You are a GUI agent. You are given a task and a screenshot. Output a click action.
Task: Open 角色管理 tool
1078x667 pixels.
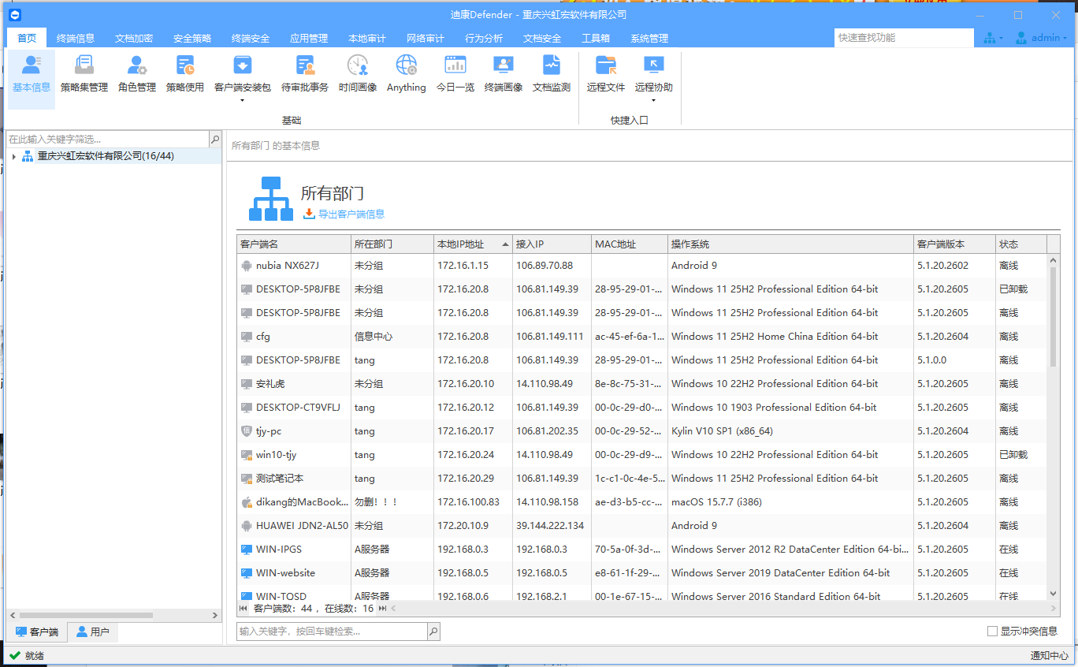point(137,75)
